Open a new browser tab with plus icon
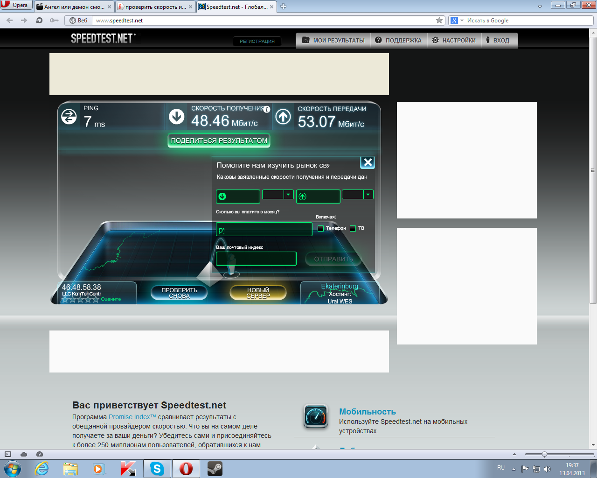This screenshot has width=597, height=478. click(x=283, y=7)
